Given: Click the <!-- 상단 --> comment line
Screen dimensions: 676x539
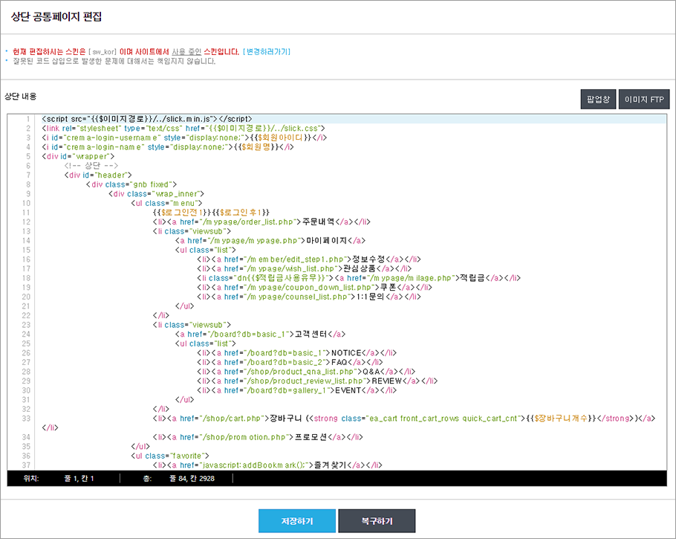Looking at the screenshot, I should pos(91,166).
